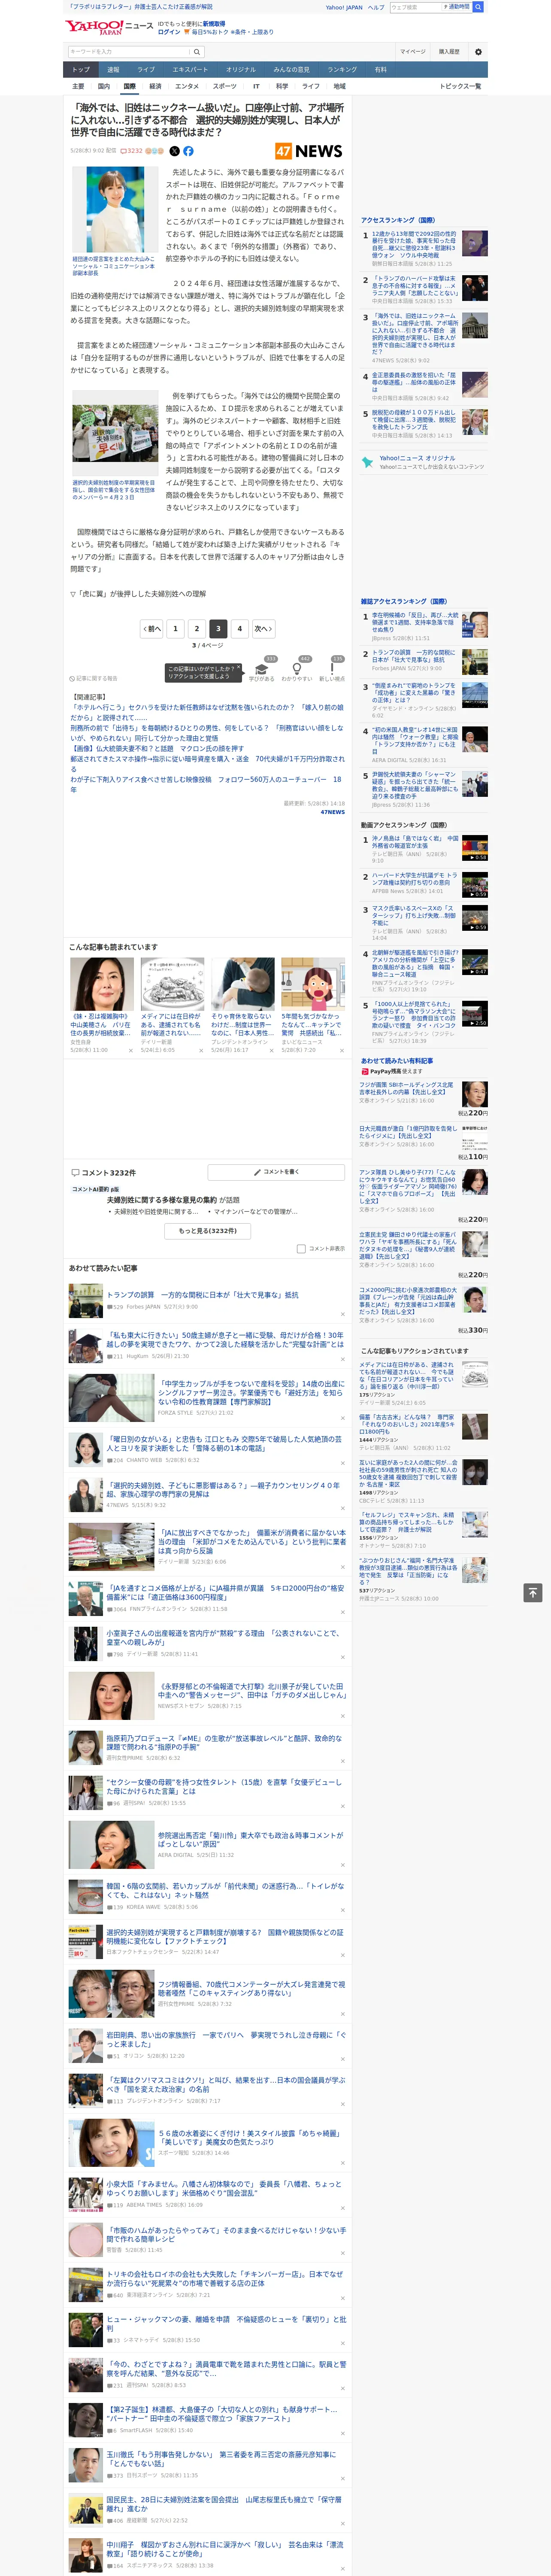The image size is (551, 2576).
Task: Go to page 1 of the article
Action: [175, 629]
